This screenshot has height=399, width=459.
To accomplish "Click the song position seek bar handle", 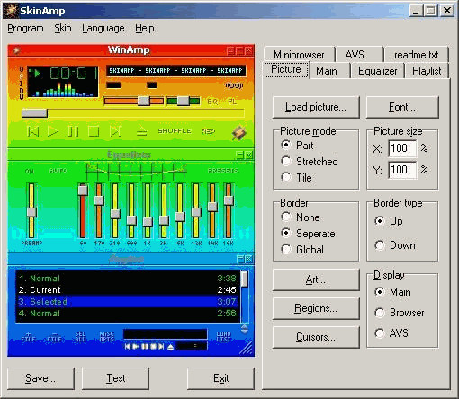I will [x=34, y=113].
